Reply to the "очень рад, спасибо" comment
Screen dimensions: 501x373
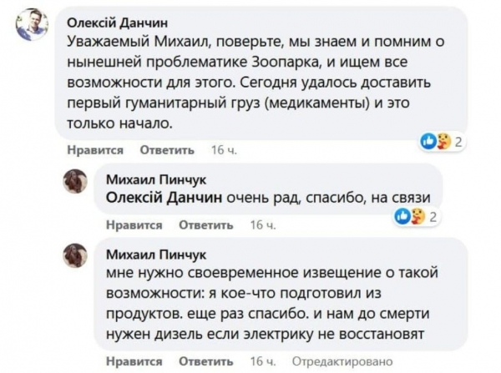tap(205, 225)
